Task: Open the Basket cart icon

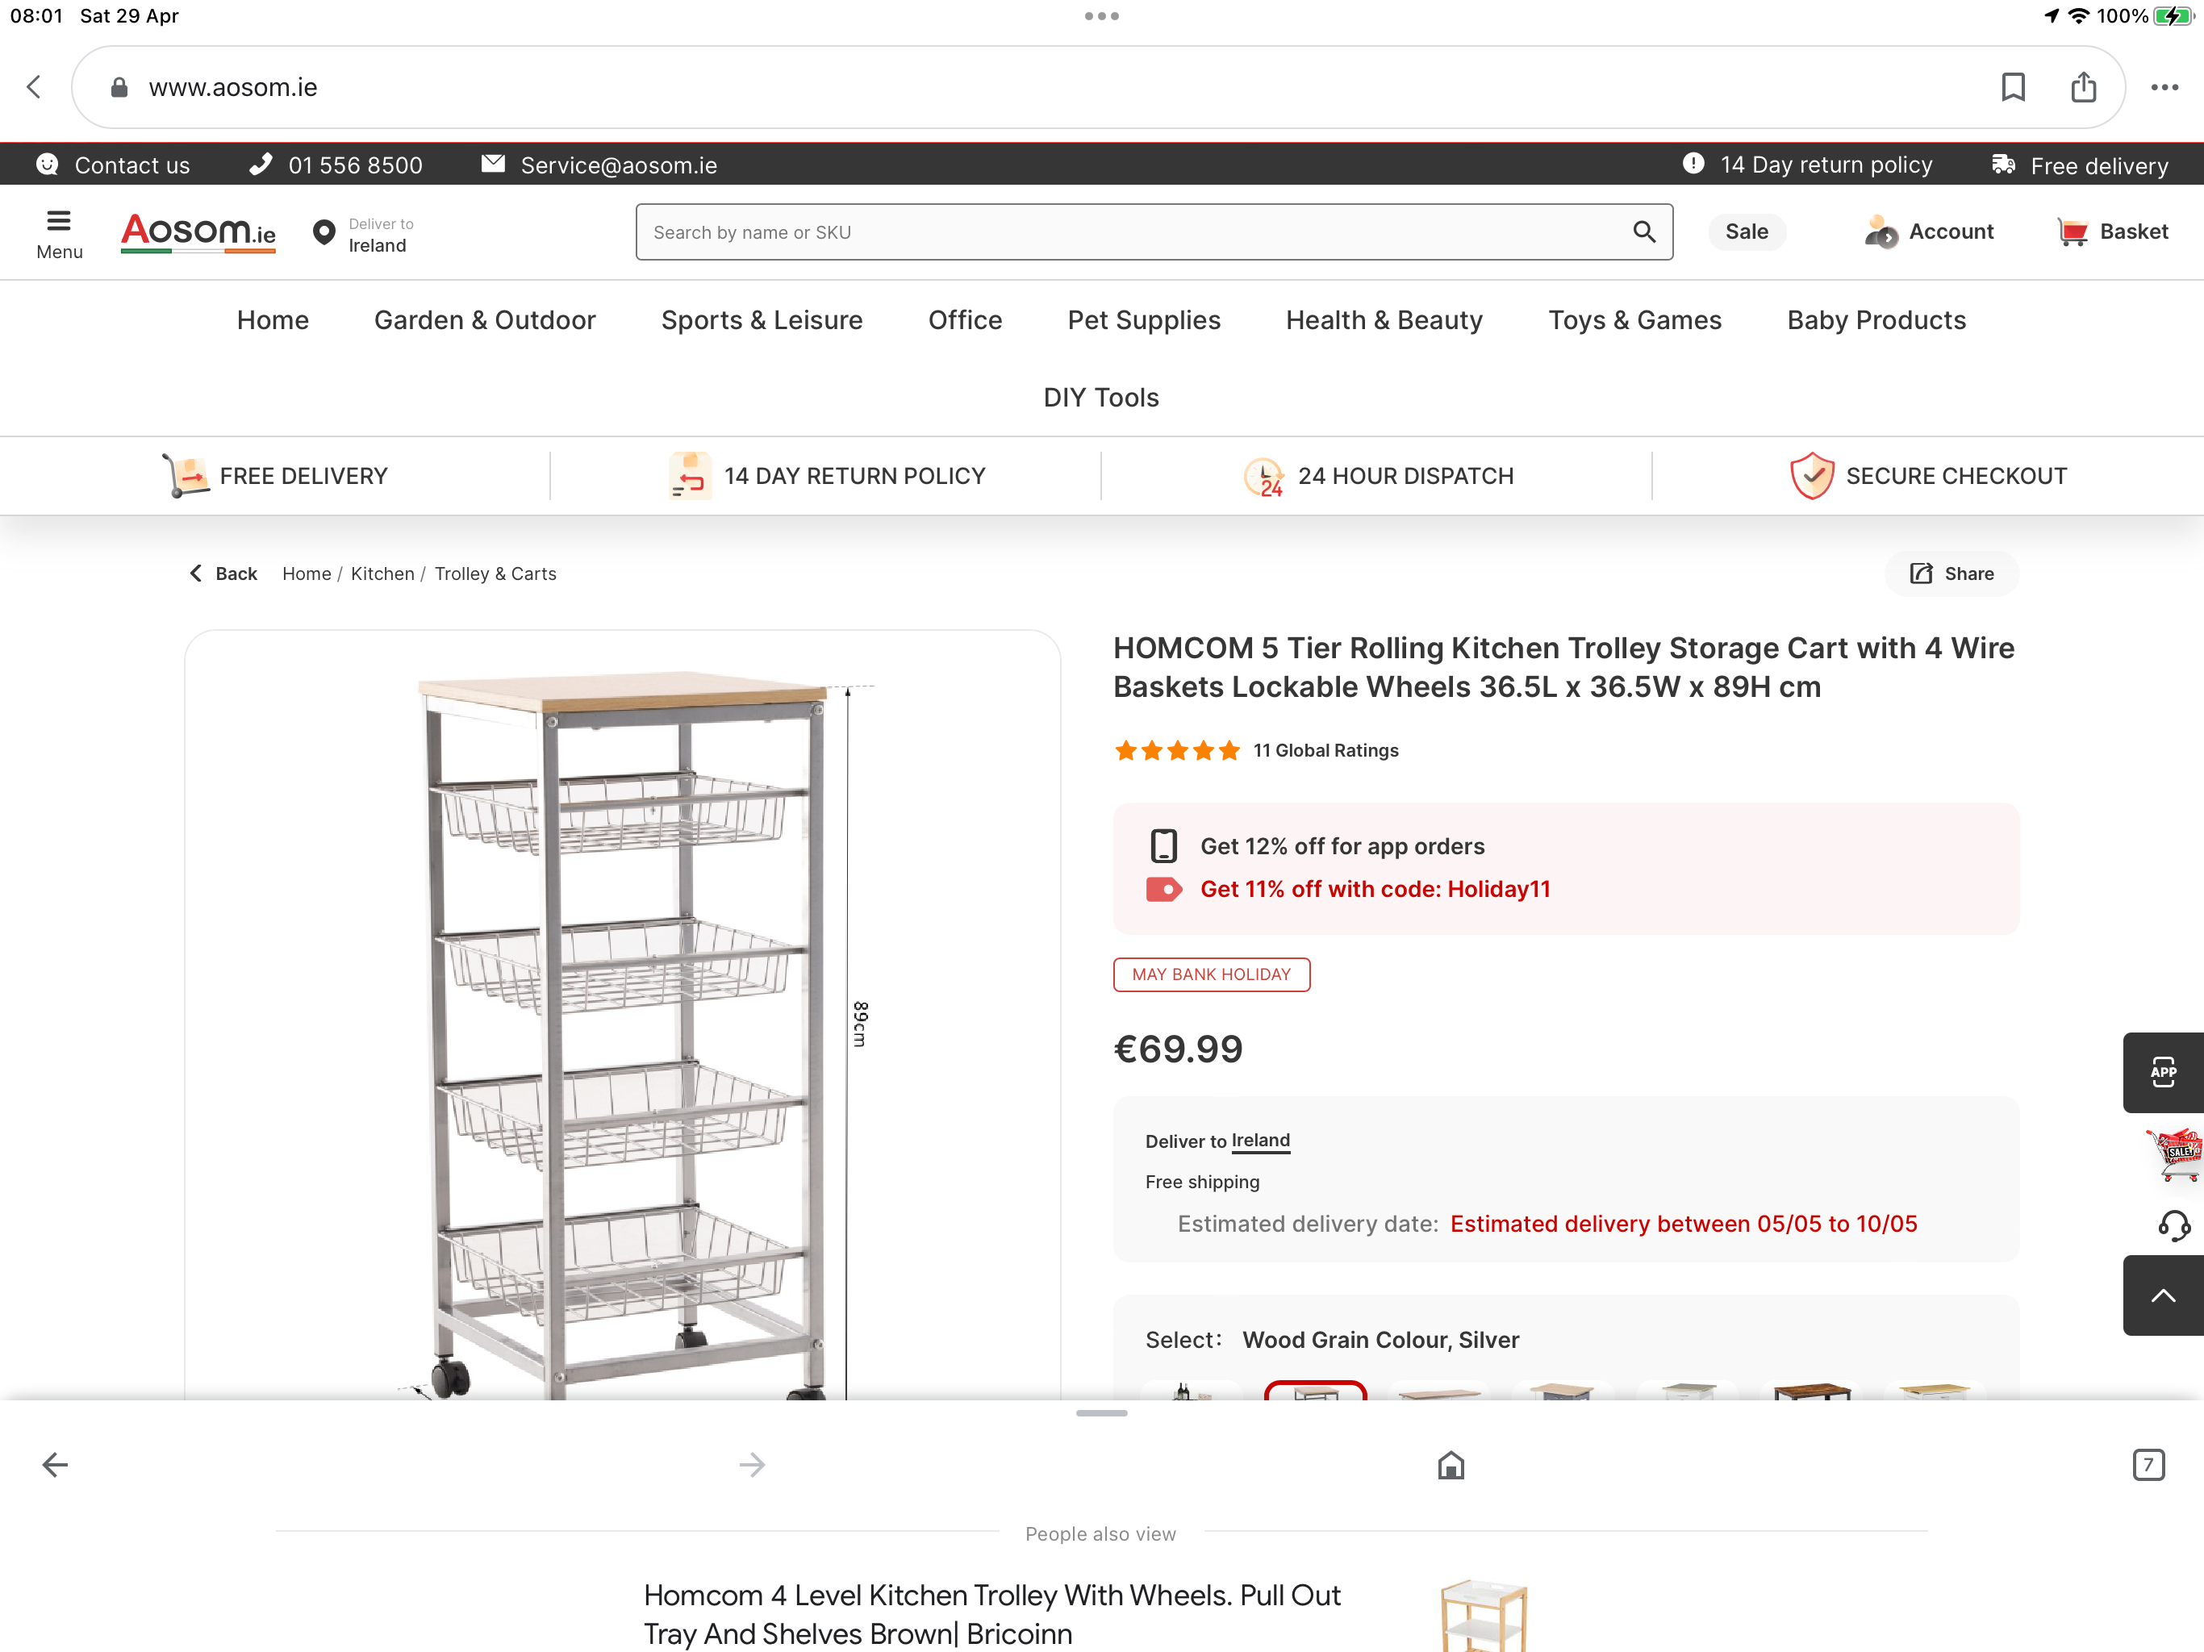Action: pyautogui.click(x=2112, y=232)
